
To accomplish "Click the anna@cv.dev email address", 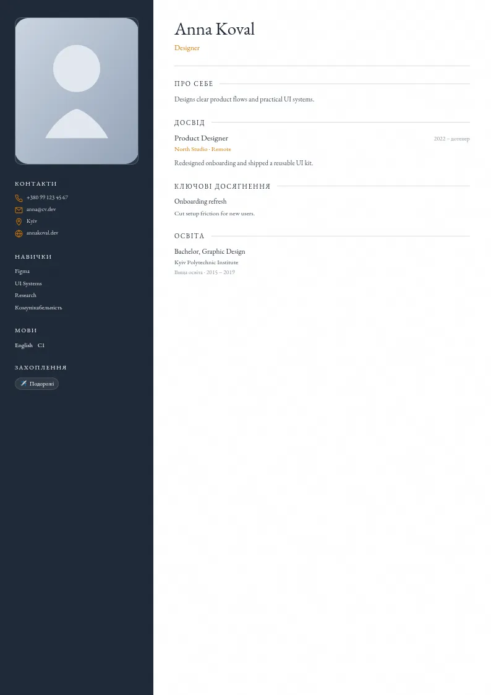I will coord(41,209).
